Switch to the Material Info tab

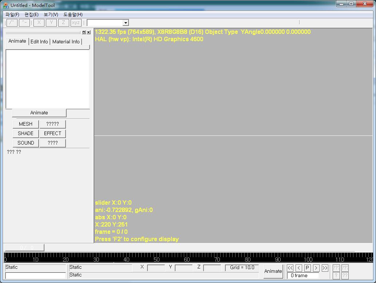(66, 42)
